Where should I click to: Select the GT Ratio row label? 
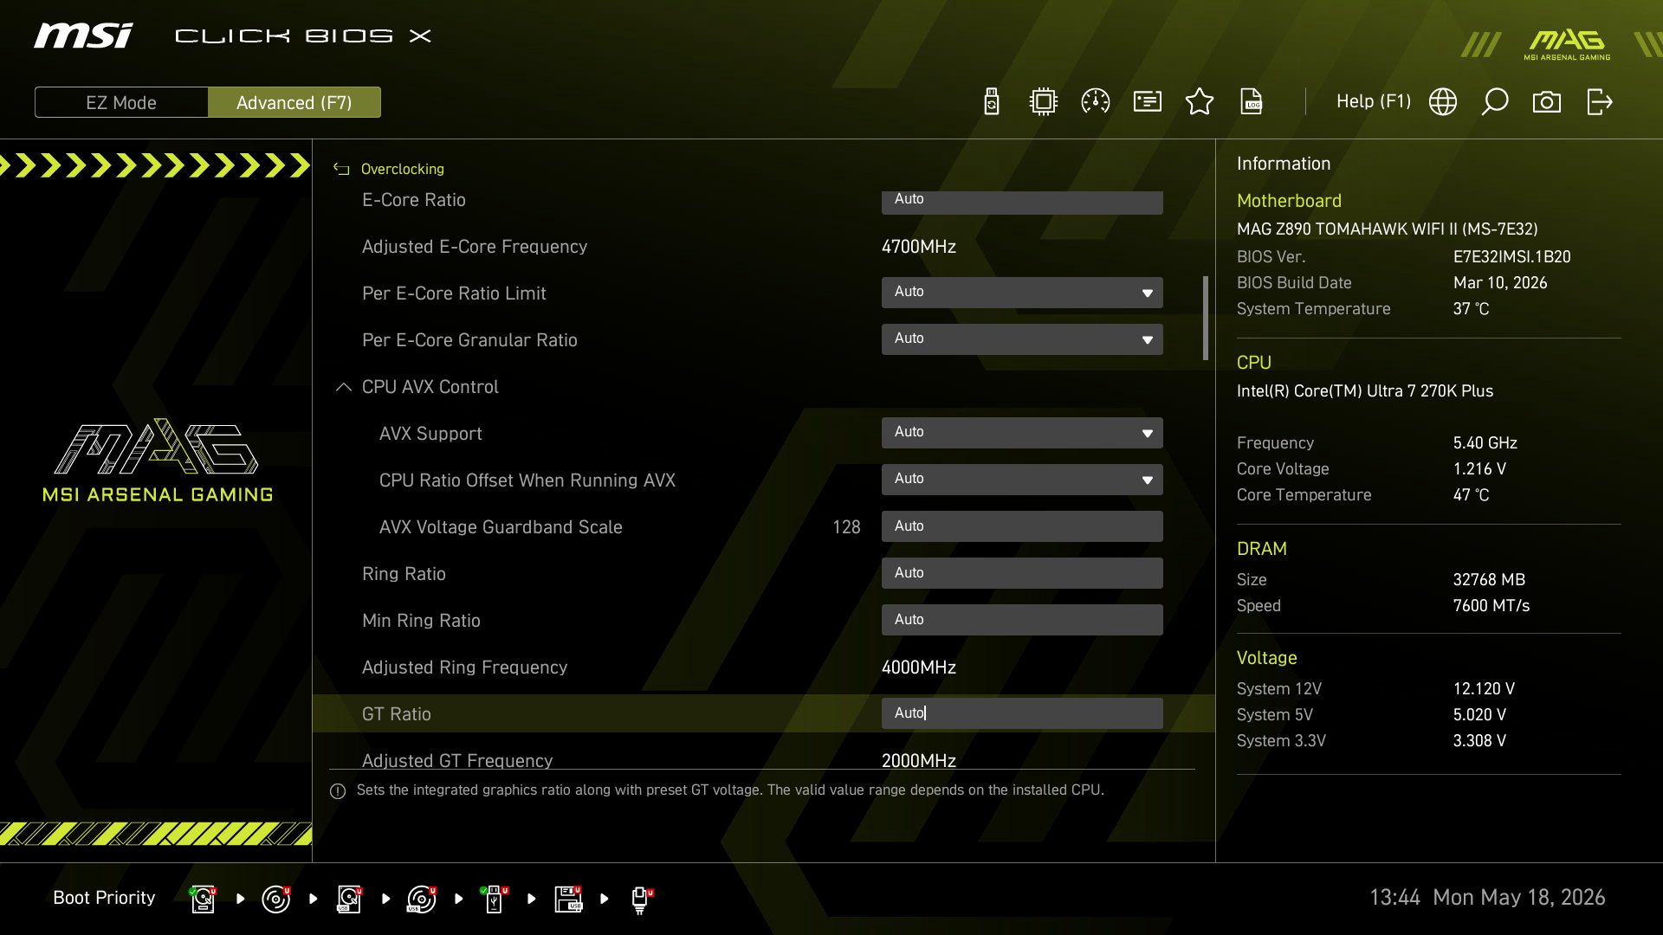tap(396, 714)
